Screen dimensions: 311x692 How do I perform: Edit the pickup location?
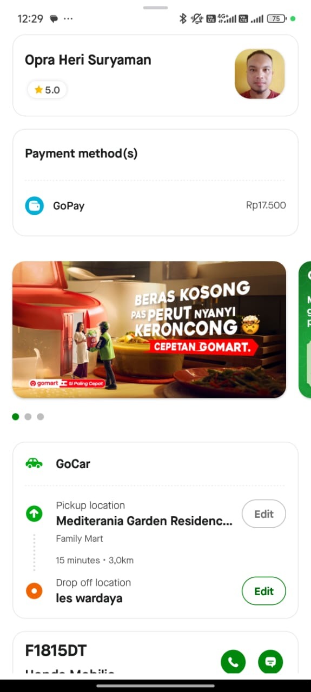point(264,514)
